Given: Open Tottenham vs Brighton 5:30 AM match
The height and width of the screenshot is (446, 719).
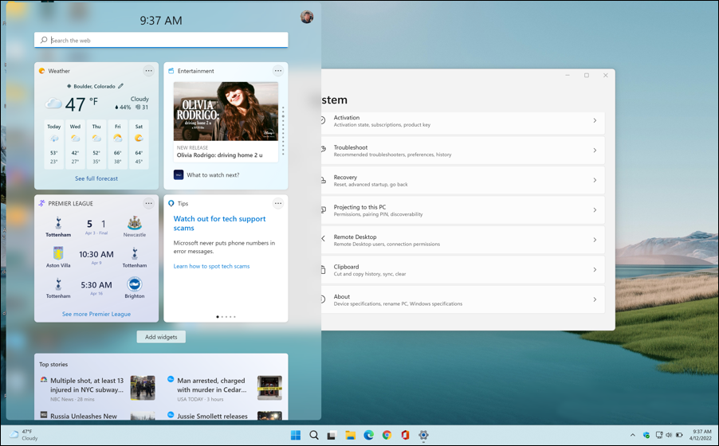Looking at the screenshot, I should coord(96,288).
